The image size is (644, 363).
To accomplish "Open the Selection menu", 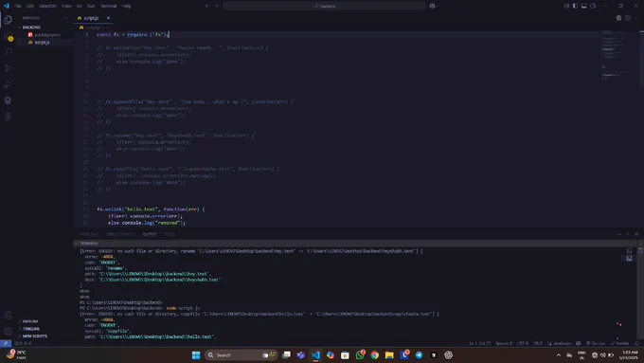I will [x=47, y=7].
